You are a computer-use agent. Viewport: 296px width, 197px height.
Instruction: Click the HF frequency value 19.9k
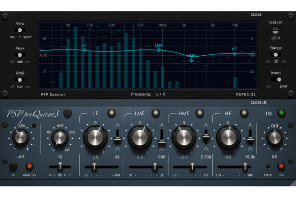click(250, 157)
